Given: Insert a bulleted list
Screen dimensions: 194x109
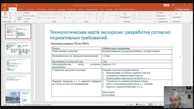Looking at the screenshot, I should tap(76, 14).
